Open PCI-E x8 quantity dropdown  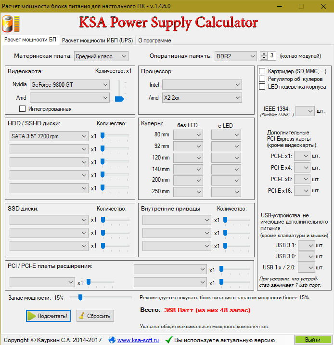[302, 179]
